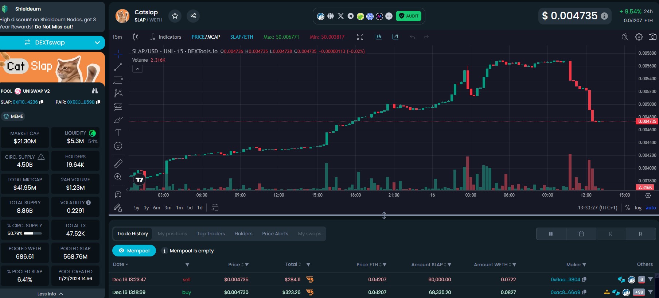Jump to first trade history page
The height and width of the screenshot is (298, 659).
click(x=611, y=234)
